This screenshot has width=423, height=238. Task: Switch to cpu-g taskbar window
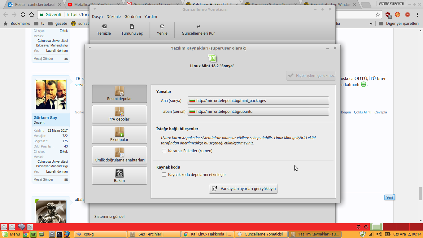coord(101,234)
